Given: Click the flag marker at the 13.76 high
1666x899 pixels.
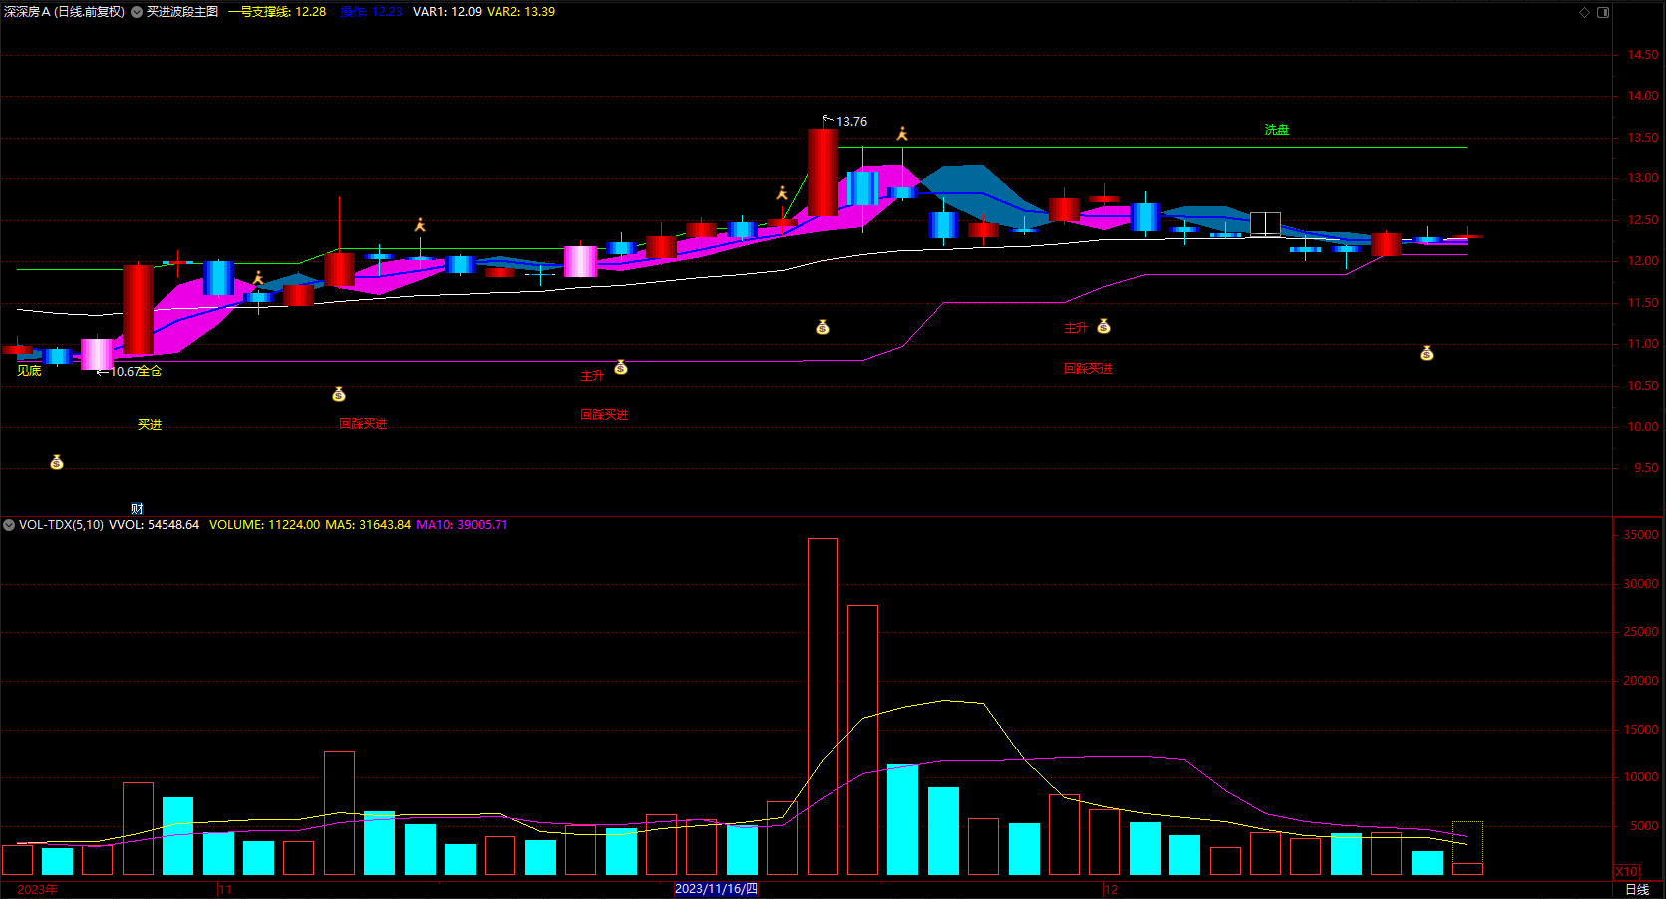Looking at the screenshot, I should click(x=828, y=120).
